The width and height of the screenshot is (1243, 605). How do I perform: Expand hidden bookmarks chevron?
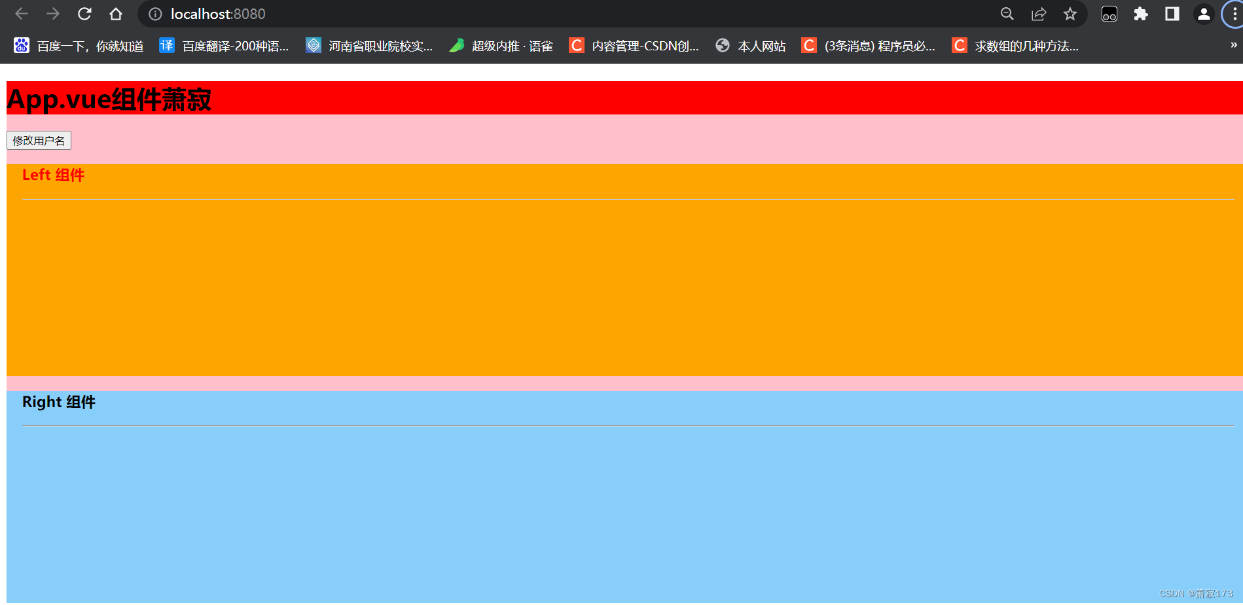pyautogui.click(x=1233, y=45)
